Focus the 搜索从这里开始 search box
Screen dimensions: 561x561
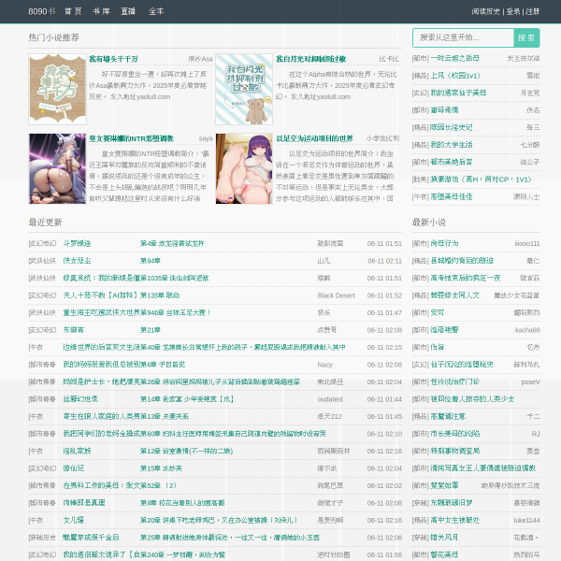464,37
